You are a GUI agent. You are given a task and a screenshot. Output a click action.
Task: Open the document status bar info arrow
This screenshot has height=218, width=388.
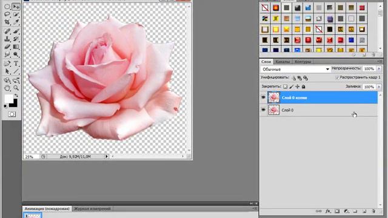pos(107,156)
